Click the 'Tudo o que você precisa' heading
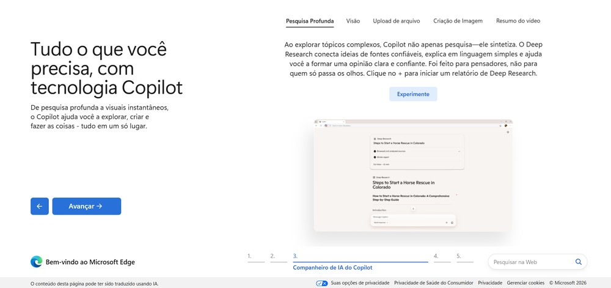Image resolution: width=611 pixels, height=288 pixels. click(x=106, y=68)
